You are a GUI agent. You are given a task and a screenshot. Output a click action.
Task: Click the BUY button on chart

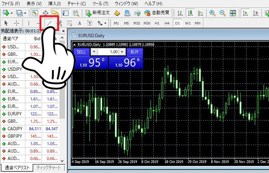134,52
